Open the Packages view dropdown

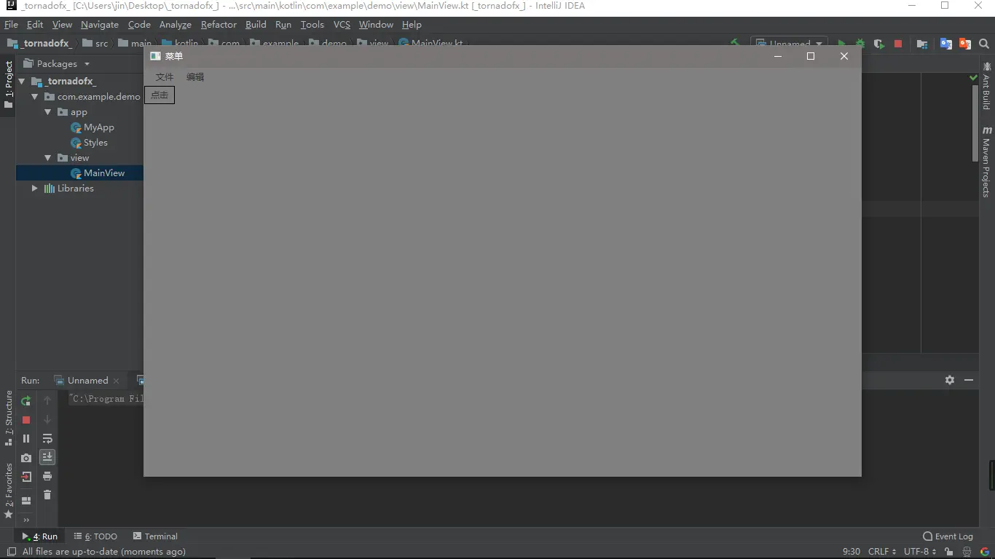[x=57, y=63]
